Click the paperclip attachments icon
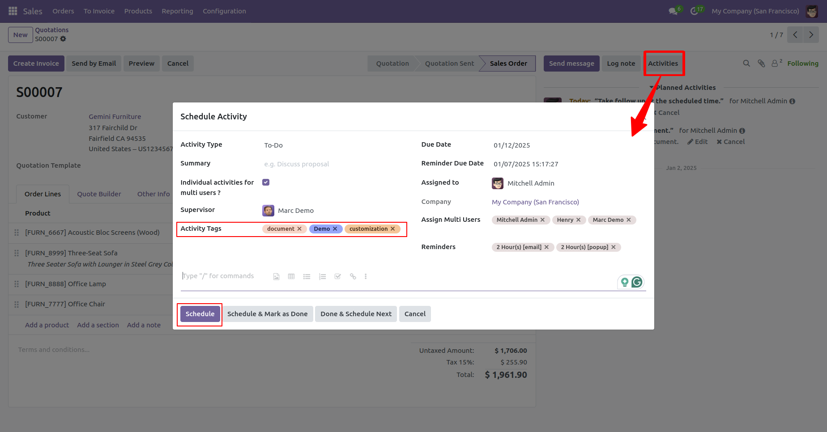 click(761, 64)
